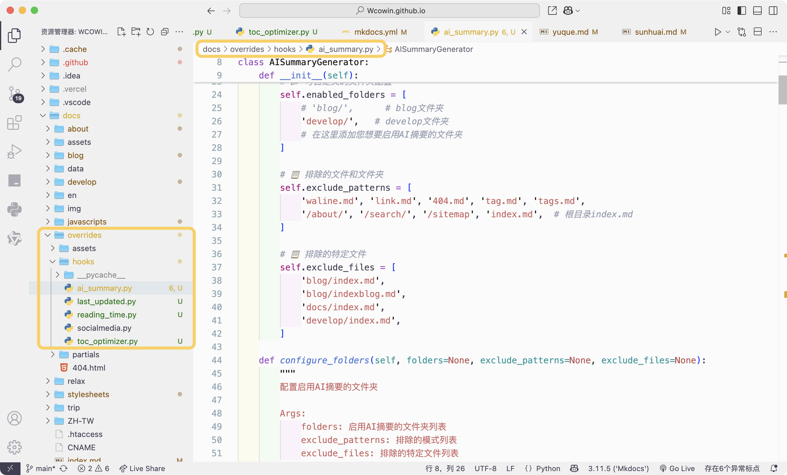Open remote window button in status bar

pyautogui.click(x=10, y=468)
